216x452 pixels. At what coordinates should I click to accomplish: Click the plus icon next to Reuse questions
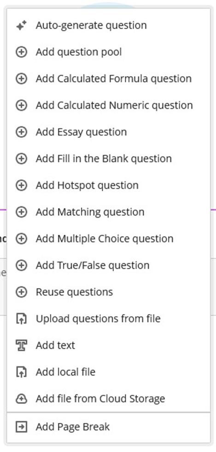[21, 292]
